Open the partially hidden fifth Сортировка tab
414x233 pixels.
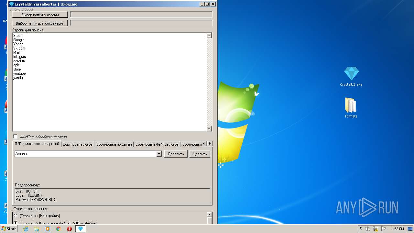click(x=191, y=144)
